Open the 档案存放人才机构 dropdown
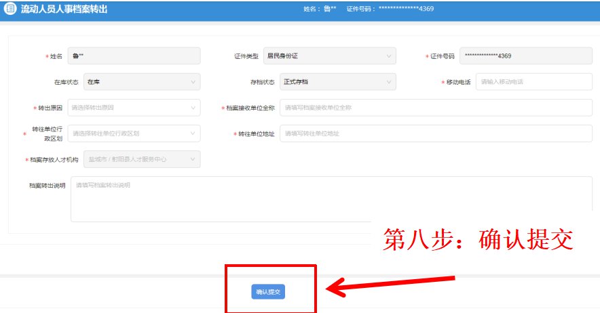This screenshot has height=313, width=600. point(142,159)
